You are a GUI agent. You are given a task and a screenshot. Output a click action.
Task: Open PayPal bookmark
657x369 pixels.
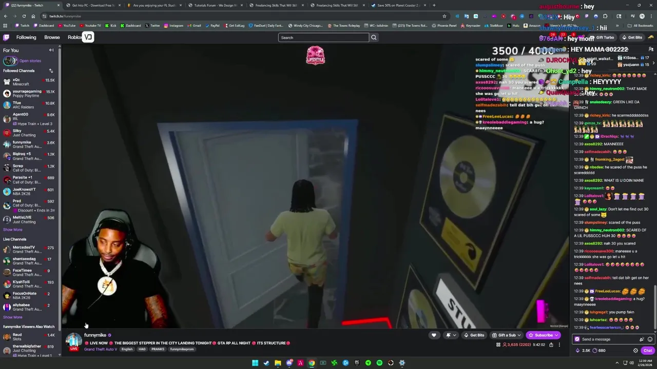pyautogui.click(x=212, y=26)
